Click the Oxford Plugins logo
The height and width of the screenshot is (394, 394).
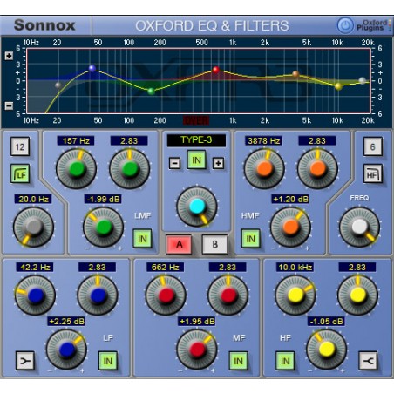374,25
